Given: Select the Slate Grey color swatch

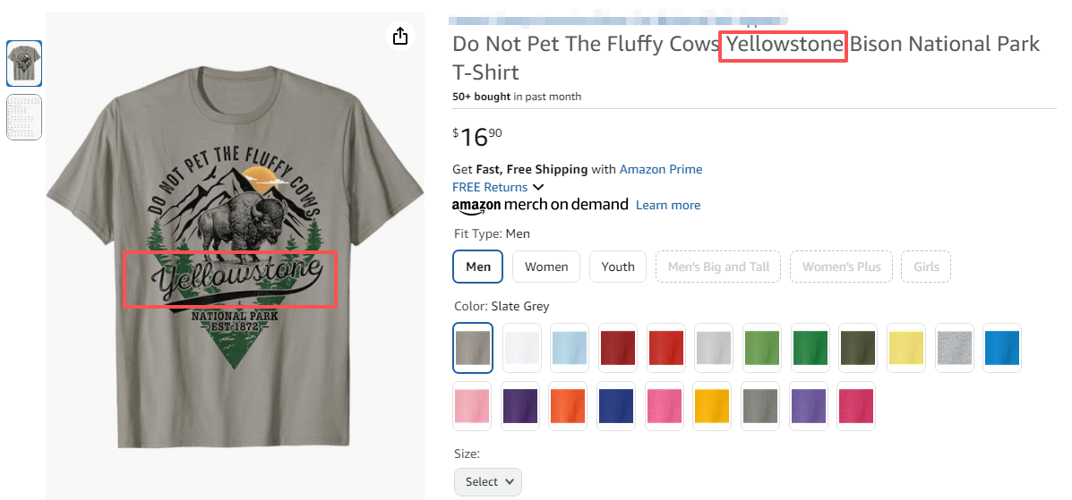Looking at the screenshot, I should [473, 348].
